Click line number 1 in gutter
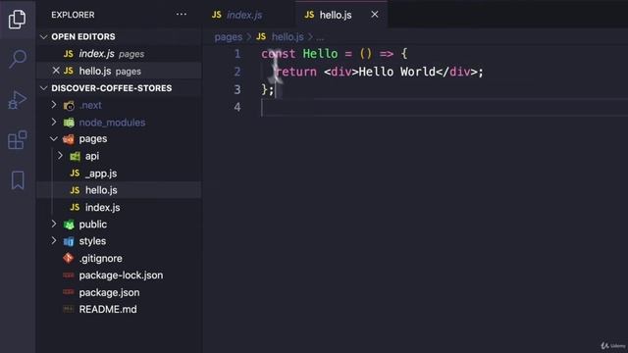Screen dimensions: 628x353 237,54
